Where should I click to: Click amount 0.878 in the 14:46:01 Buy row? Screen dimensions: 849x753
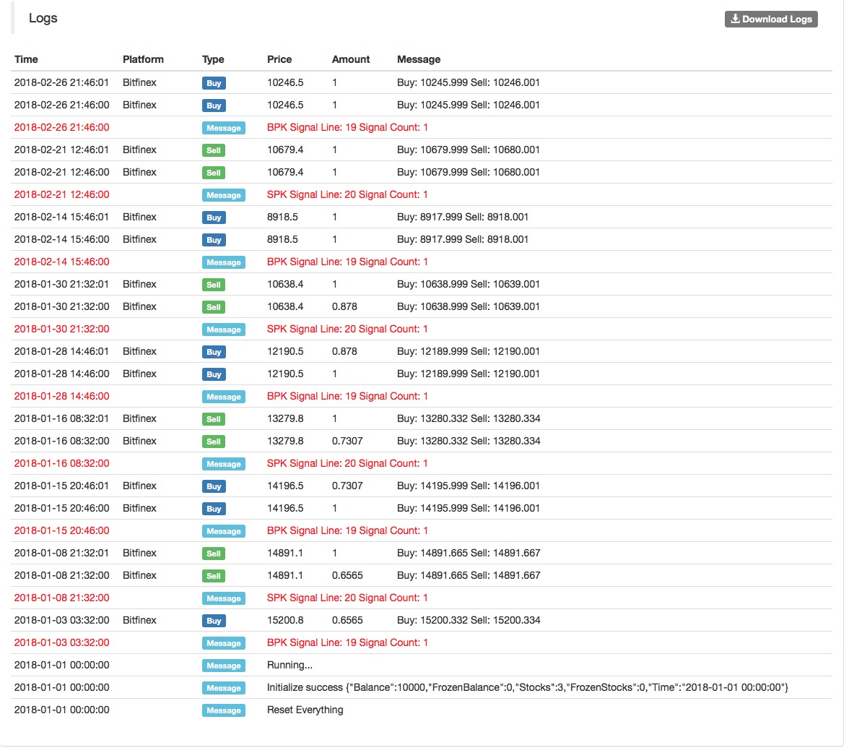pos(344,351)
